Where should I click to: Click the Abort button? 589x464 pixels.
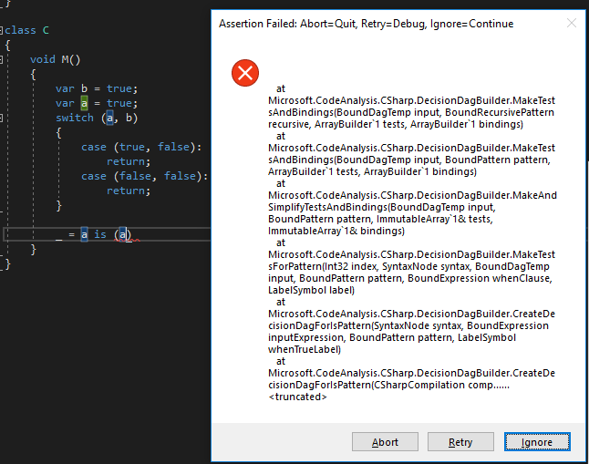coord(385,442)
